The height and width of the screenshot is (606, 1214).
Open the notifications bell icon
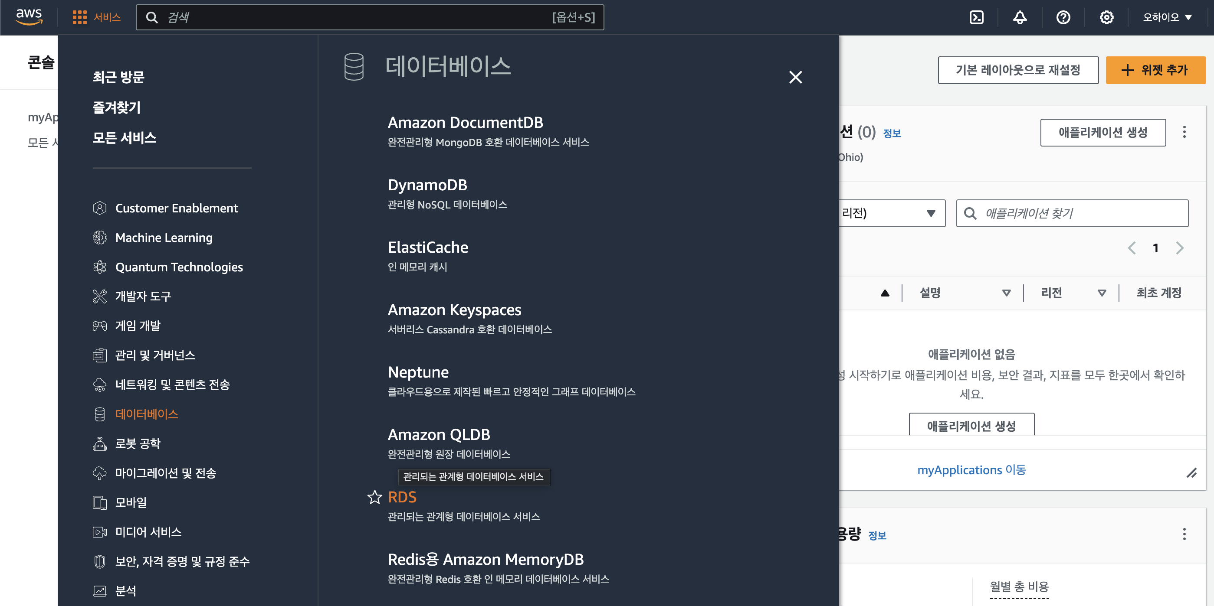[1019, 17]
